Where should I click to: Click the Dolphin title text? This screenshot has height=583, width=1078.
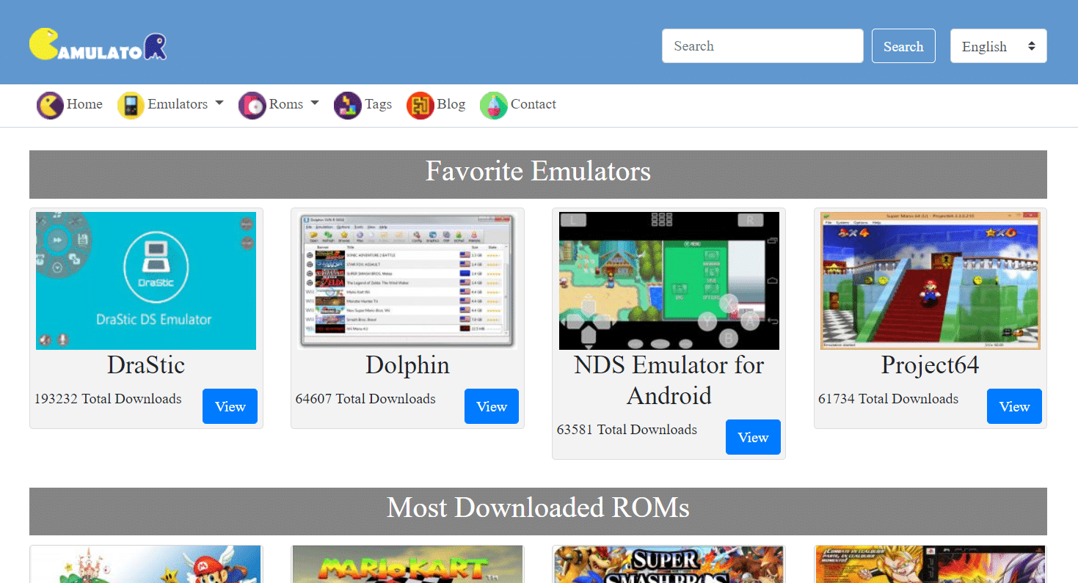coord(408,365)
